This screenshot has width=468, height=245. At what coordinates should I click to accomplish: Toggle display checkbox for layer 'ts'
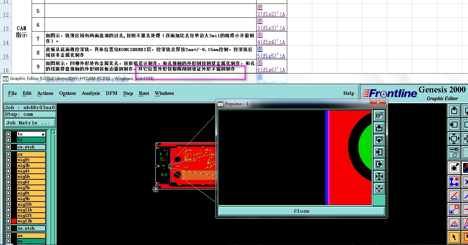point(8,140)
